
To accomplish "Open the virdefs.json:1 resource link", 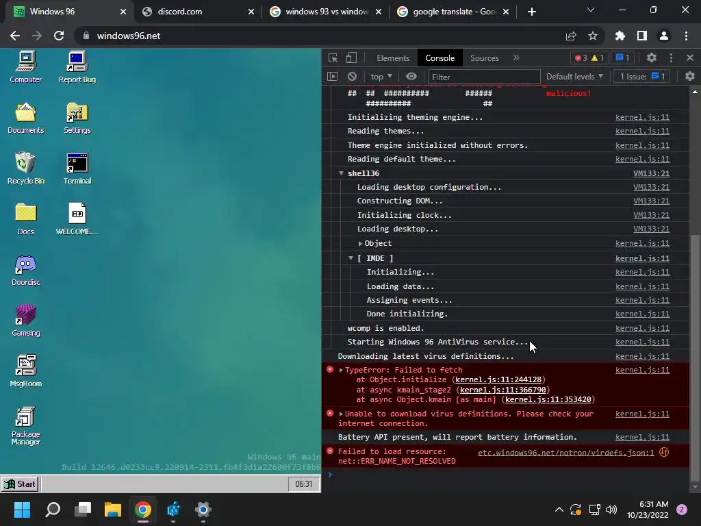I will tap(565, 453).
